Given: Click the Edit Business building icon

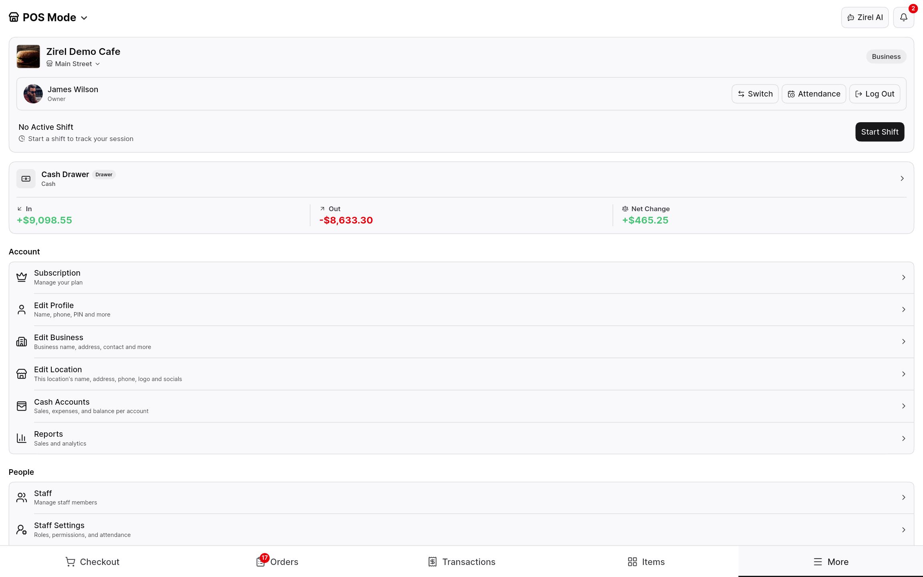Looking at the screenshot, I should click(x=22, y=341).
